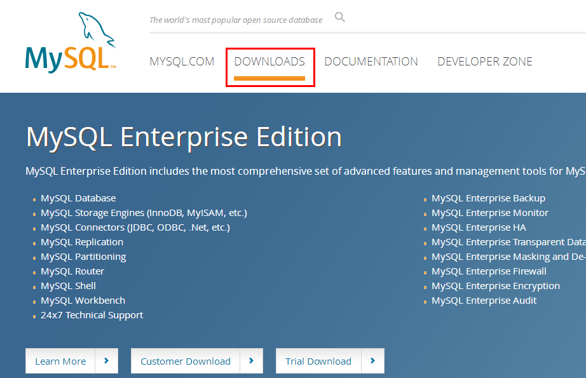Screen dimensions: 586x378
Task: Click MySQL Enterprise Monitor list item
Action: (x=490, y=213)
